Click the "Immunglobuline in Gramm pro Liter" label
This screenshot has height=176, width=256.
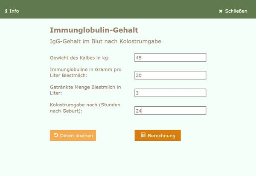click(86, 72)
